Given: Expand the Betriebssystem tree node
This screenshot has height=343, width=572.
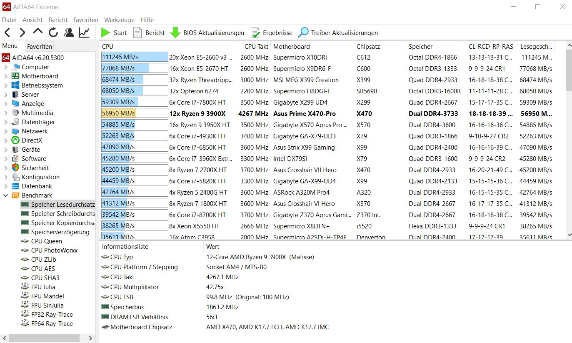Looking at the screenshot, I should pyautogui.click(x=6, y=85).
